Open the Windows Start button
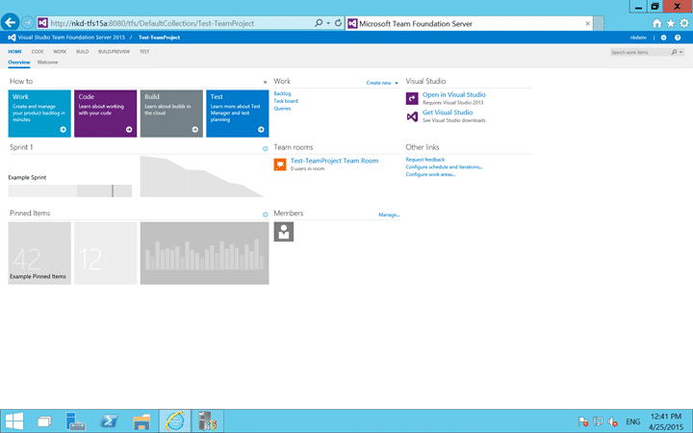Image resolution: width=693 pixels, height=433 pixels. [13, 421]
